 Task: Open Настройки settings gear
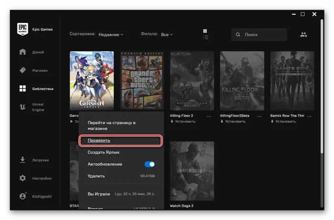click(x=22, y=178)
